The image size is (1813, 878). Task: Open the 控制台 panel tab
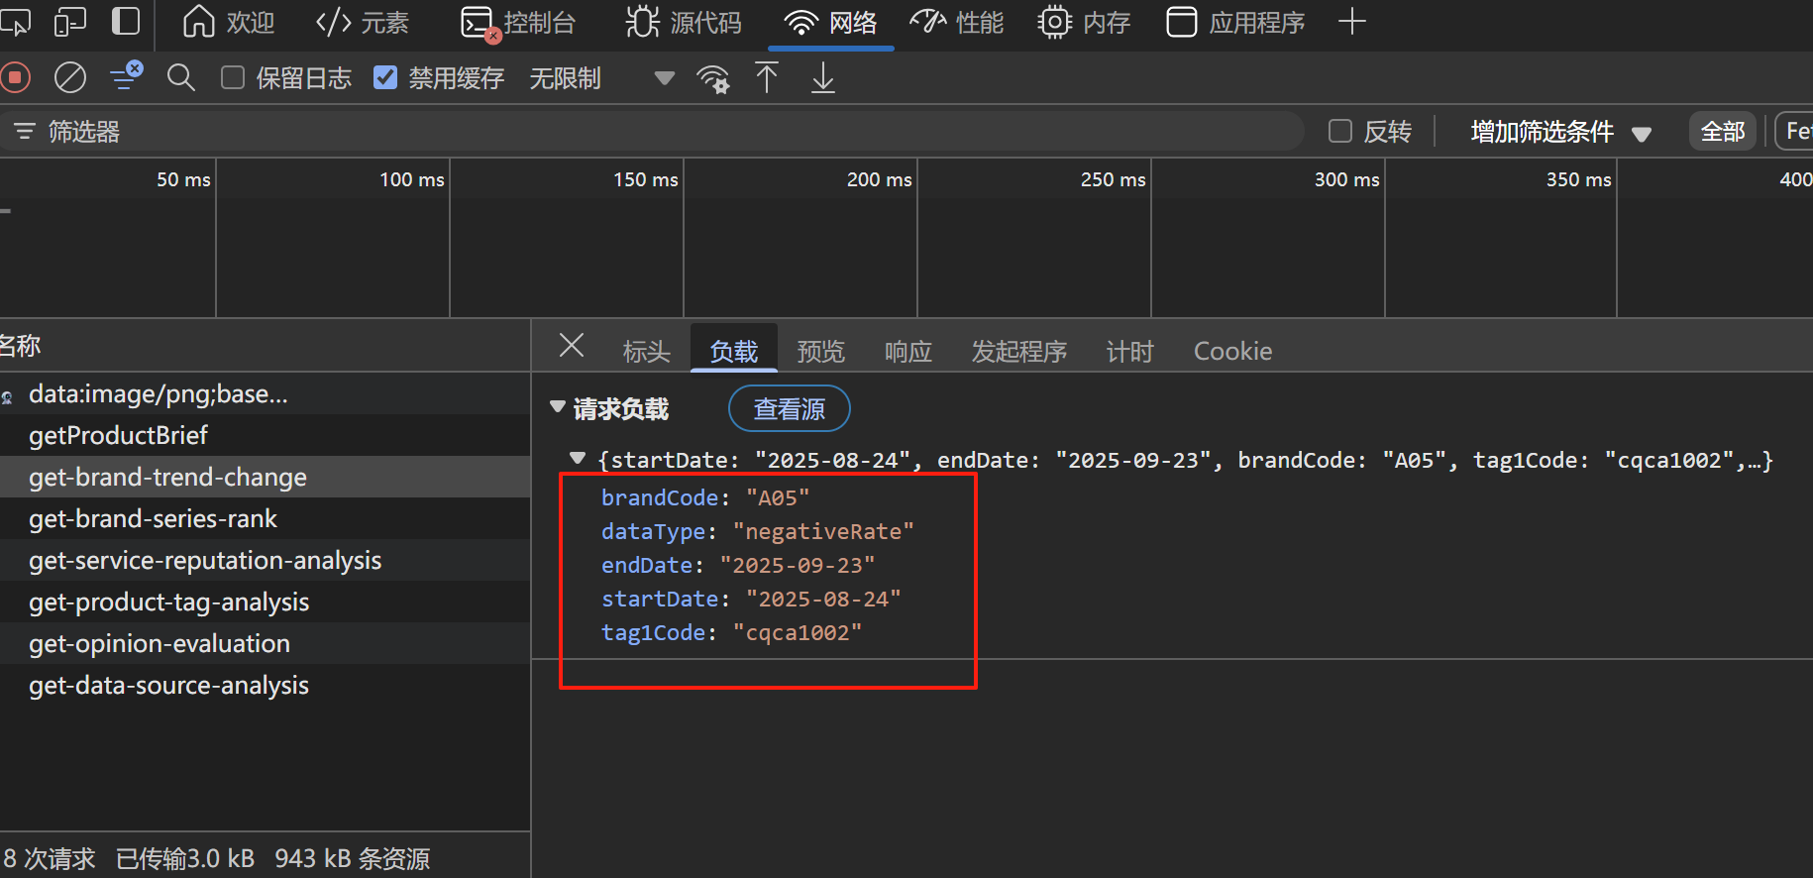[519, 22]
